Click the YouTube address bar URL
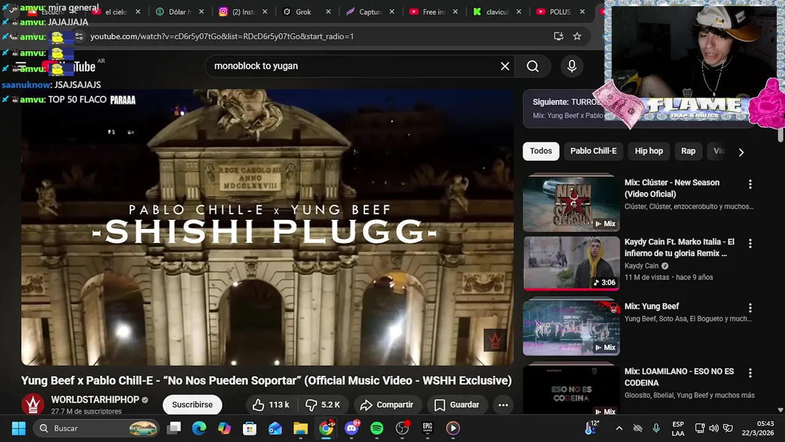785x442 pixels. click(222, 36)
